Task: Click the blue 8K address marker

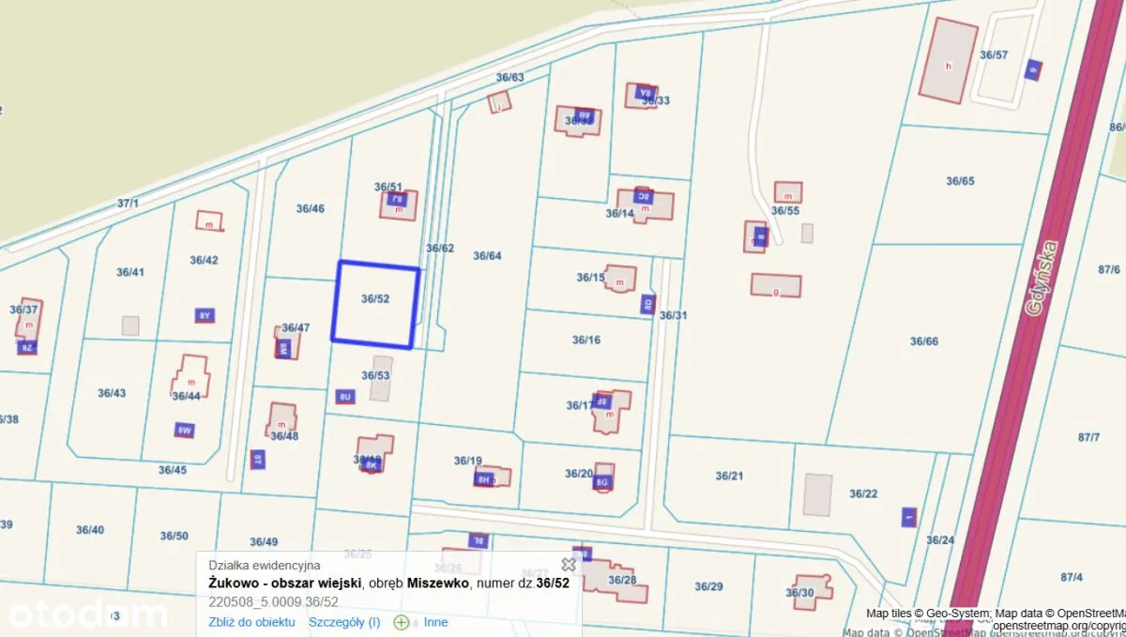Action: [371, 464]
